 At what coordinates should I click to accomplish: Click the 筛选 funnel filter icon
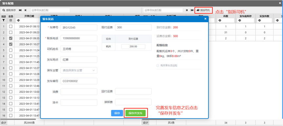pos(3,20)
